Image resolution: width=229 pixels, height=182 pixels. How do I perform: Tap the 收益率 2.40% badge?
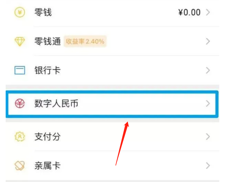pos(85,41)
